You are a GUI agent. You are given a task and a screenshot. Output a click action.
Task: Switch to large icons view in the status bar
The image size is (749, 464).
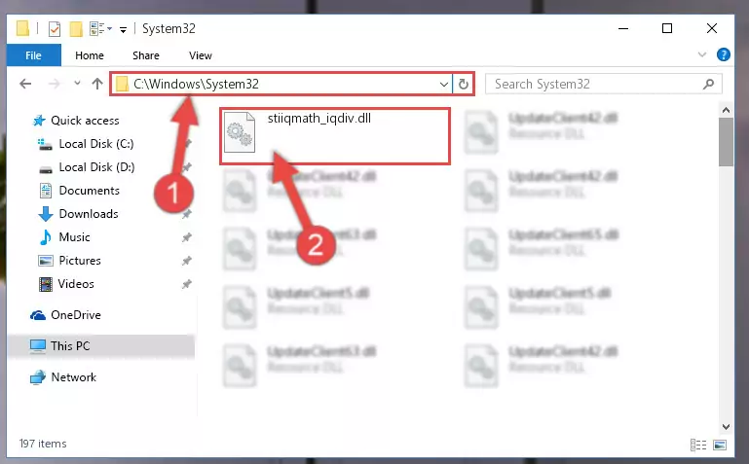pos(720,445)
